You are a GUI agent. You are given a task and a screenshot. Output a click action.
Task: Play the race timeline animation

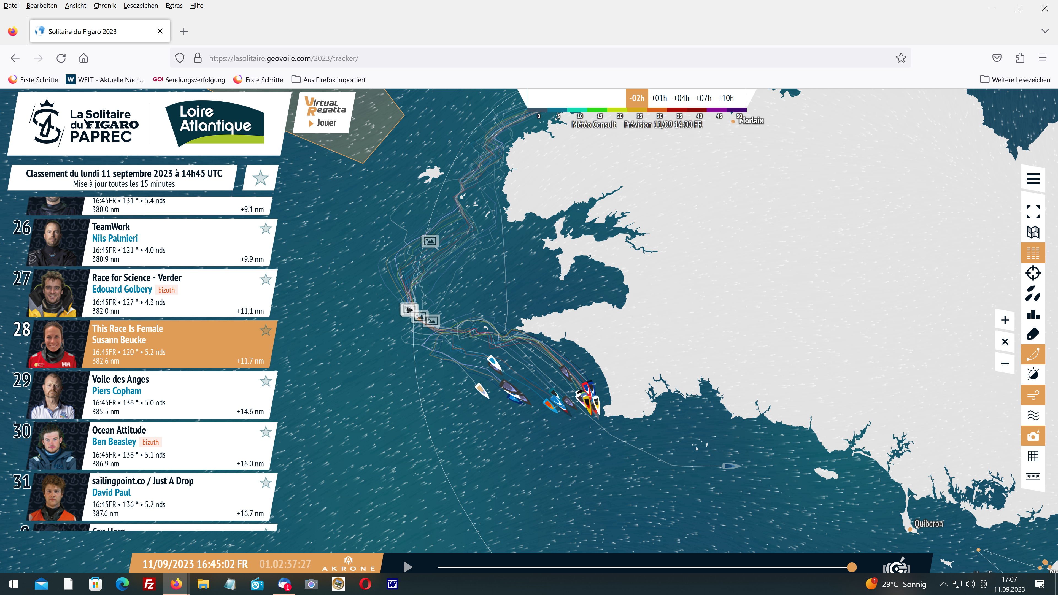[x=407, y=567]
